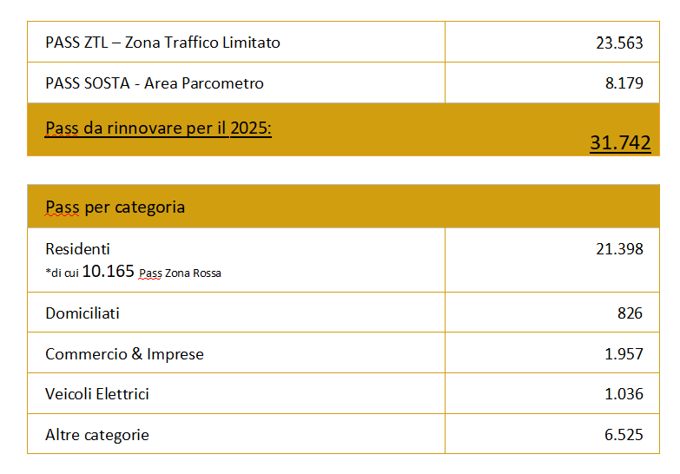Click the 'PASS ZTL – Zona Traffico Limitato' cell
680x474 pixels.
[162, 43]
